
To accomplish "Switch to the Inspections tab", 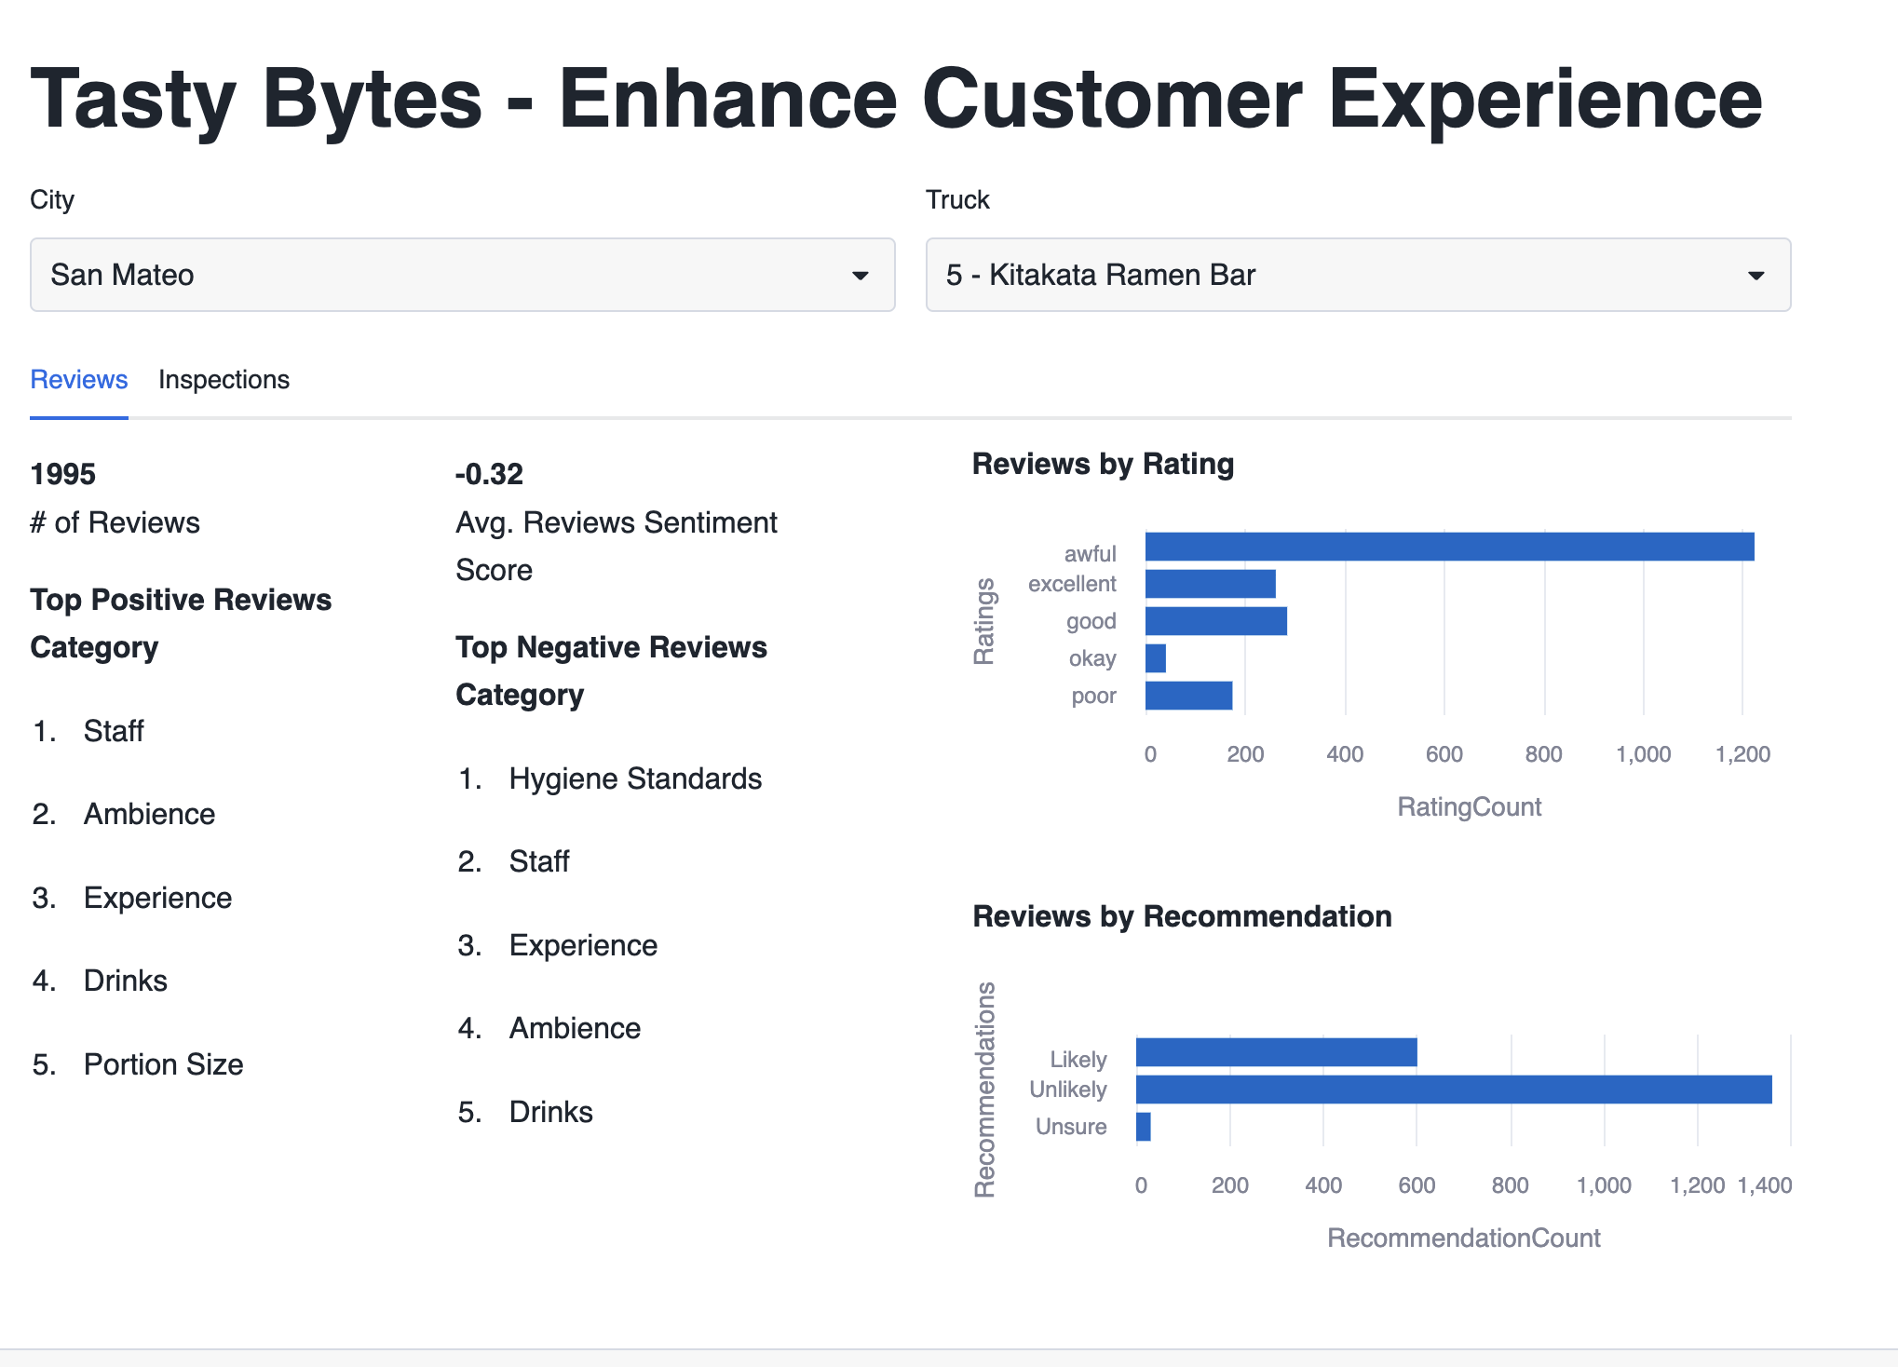I will pos(224,380).
